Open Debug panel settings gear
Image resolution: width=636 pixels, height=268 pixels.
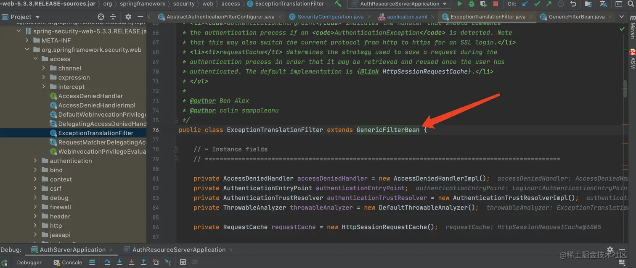coord(610,250)
